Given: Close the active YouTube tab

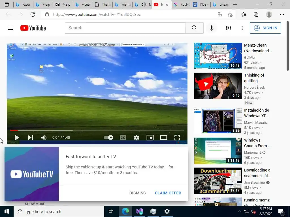Looking at the screenshot, I should pyautogui.click(x=167, y=5).
